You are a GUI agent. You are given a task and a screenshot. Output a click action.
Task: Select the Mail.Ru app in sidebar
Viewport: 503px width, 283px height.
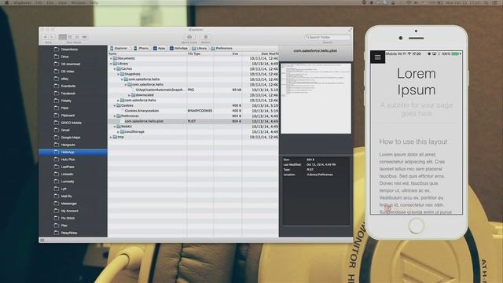click(73, 196)
